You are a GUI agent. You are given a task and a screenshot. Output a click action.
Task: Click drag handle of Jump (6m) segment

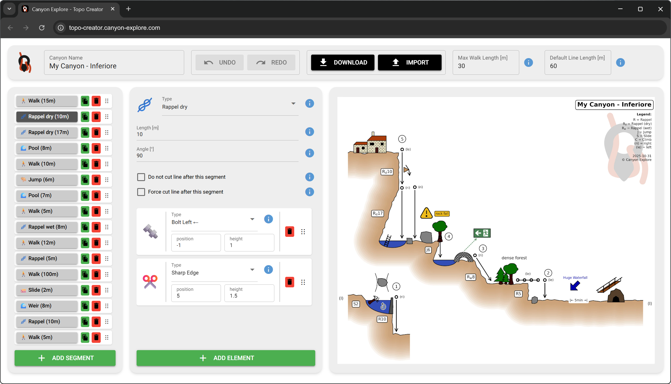[107, 180]
